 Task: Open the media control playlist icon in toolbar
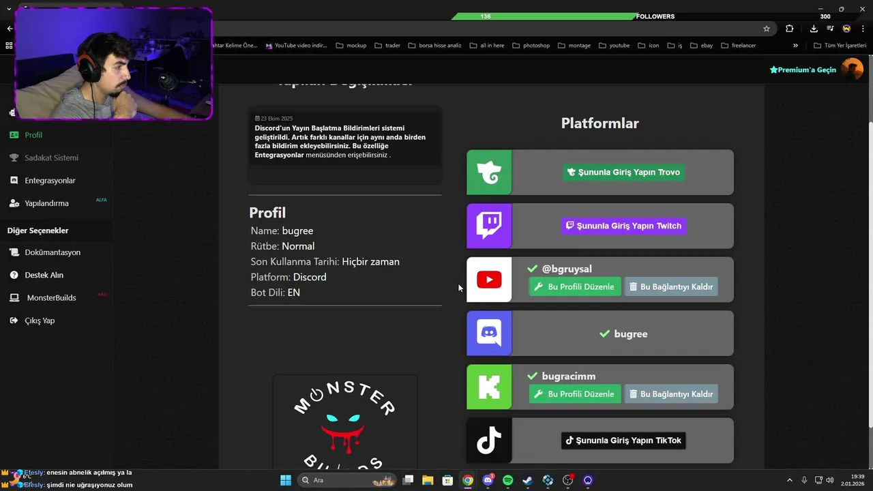pos(830,29)
